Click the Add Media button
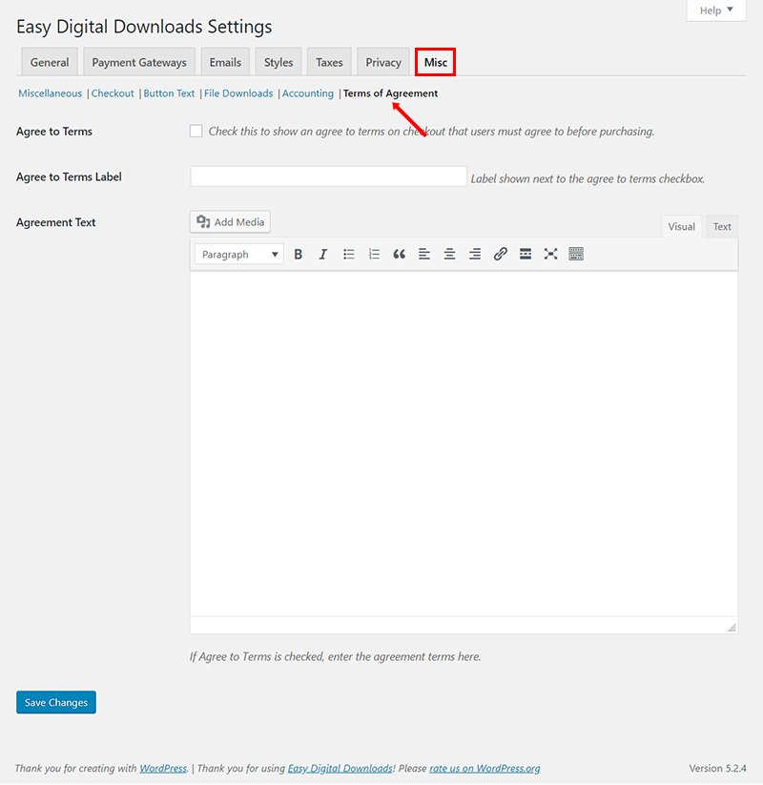 (230, 222)
